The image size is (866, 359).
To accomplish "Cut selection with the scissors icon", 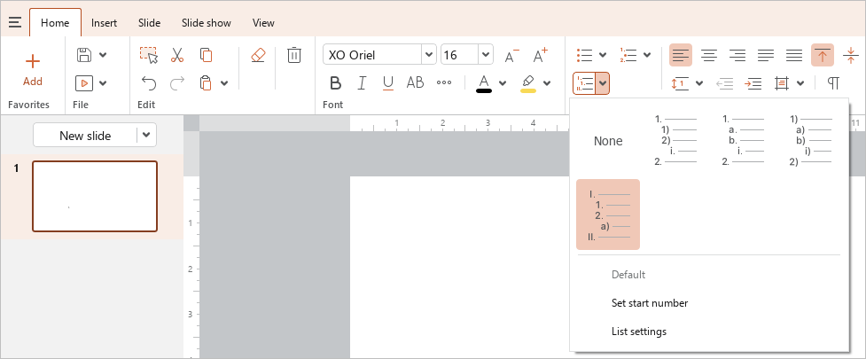I will 176,55.
